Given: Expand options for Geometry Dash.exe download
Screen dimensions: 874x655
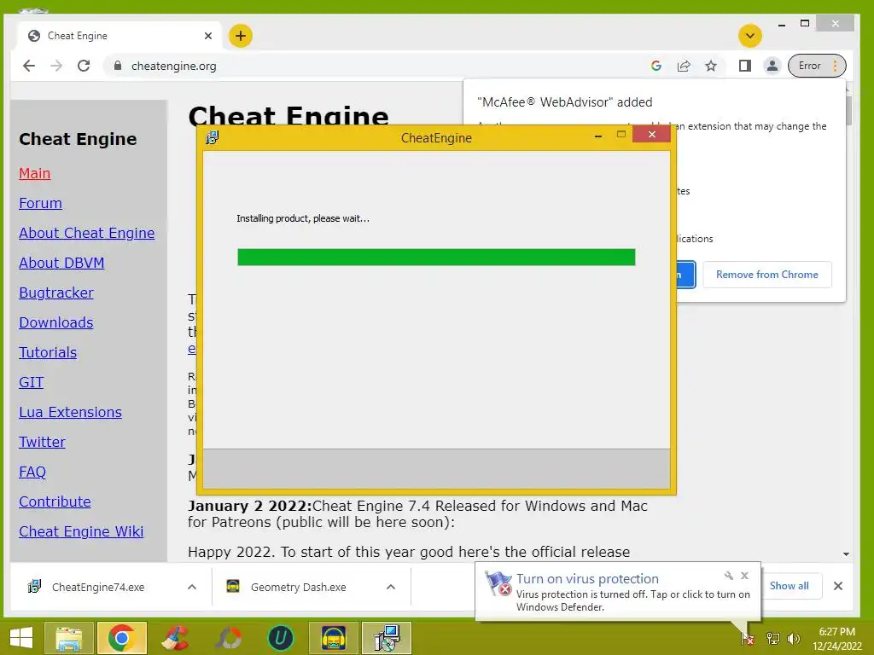Looking at the screenshot, I should pyautogui.click(x=391, y=587).
